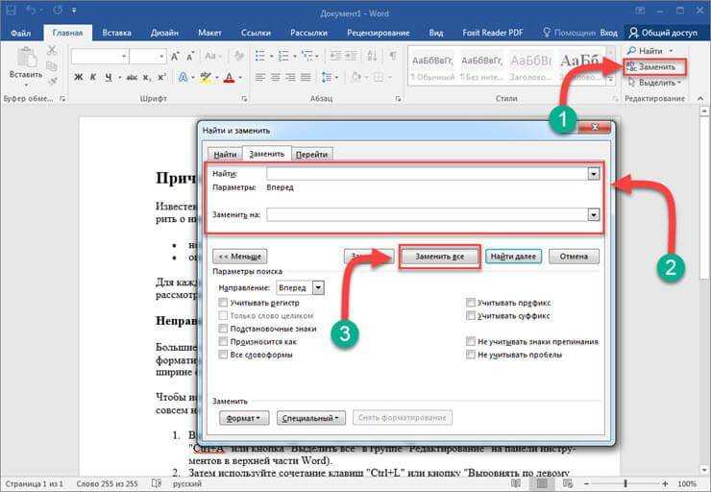Click the Text Effects glowing A icon
Image resolution: width=711 pixels, height=492 pixels.
pyautogui.click(x=183, y=77)
